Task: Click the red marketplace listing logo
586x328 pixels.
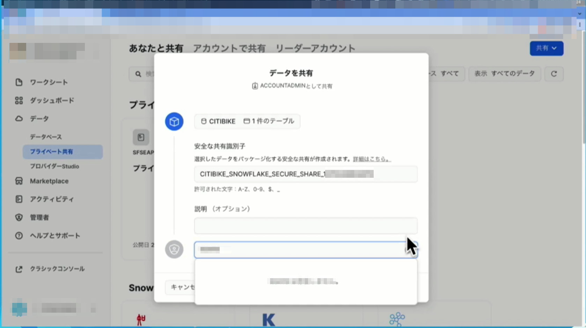Action: tap(141, 319)
